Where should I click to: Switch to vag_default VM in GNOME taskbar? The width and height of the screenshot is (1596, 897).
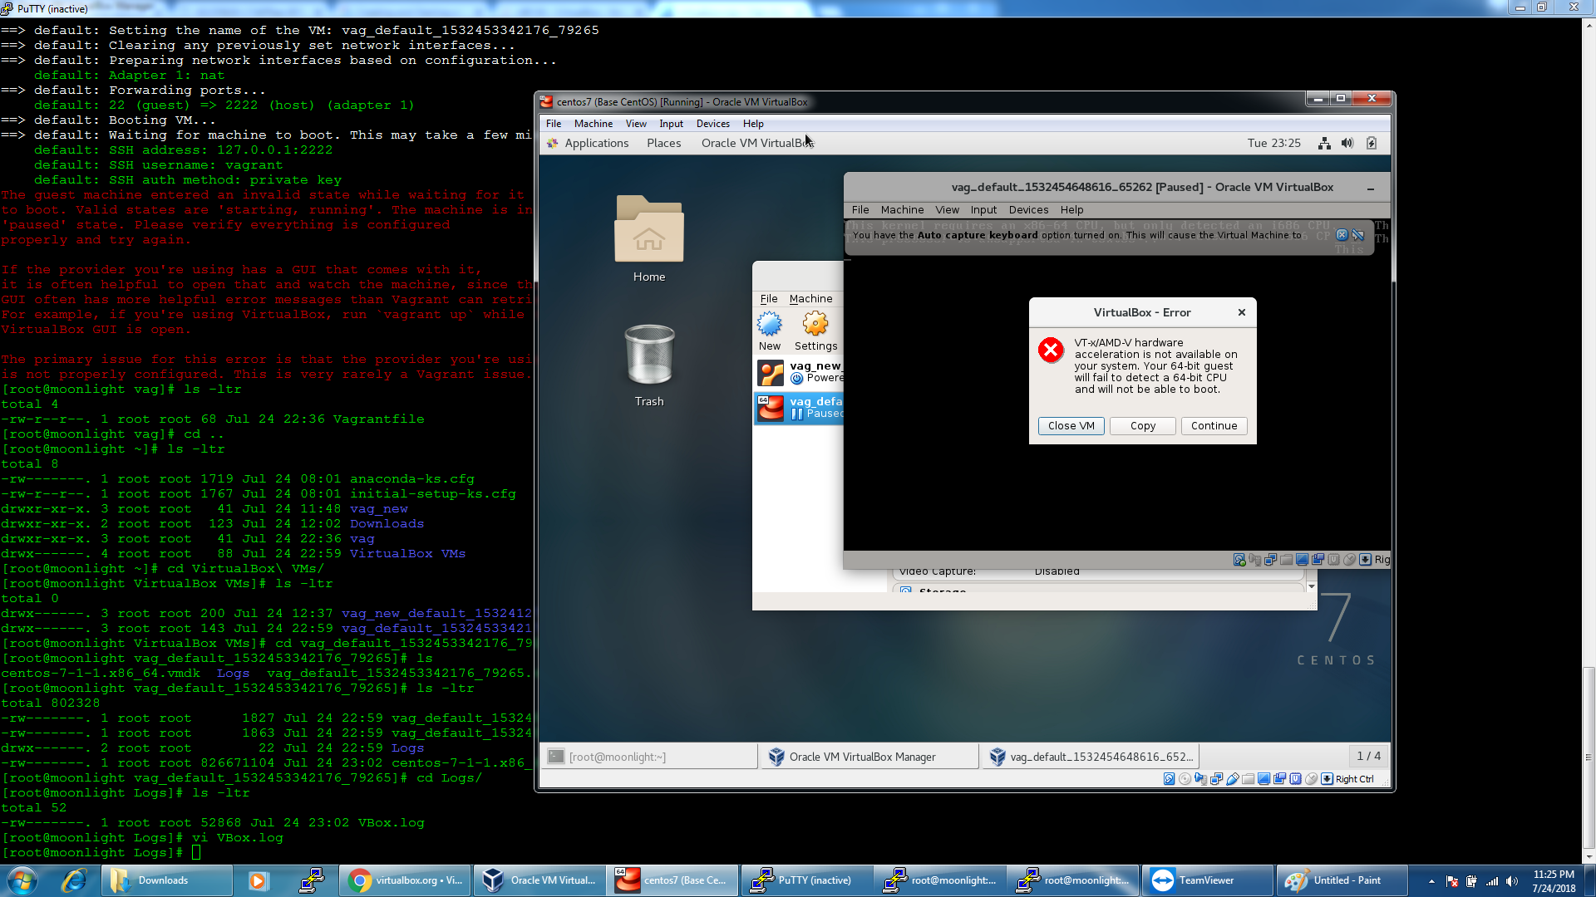coord(1090,757)
